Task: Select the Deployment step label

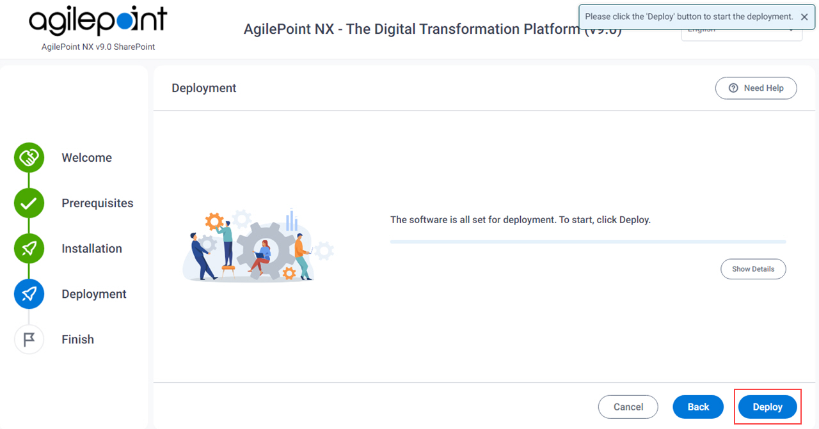Action: click(94, 294)
